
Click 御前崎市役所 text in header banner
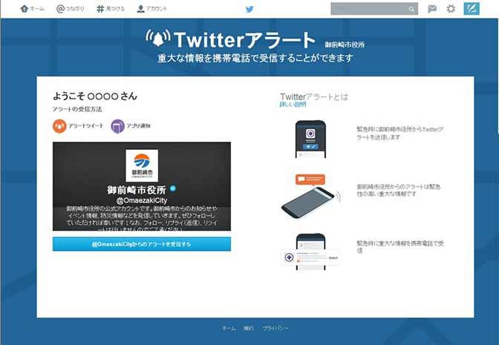[x=345, y=45]
